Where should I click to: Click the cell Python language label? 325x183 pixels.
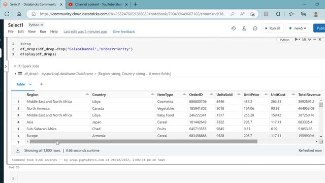284,40
